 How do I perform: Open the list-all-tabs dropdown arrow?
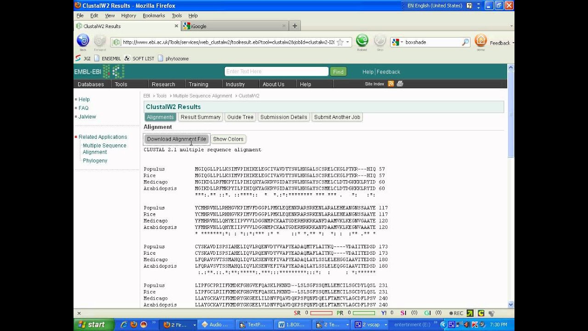tap(511, 26)
